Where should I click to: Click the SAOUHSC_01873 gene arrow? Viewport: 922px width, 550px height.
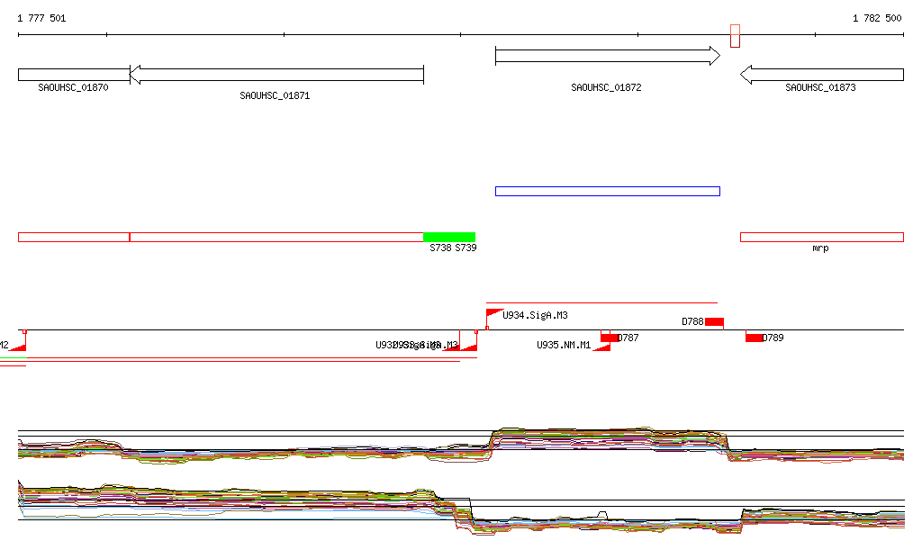tap(821, 75)
